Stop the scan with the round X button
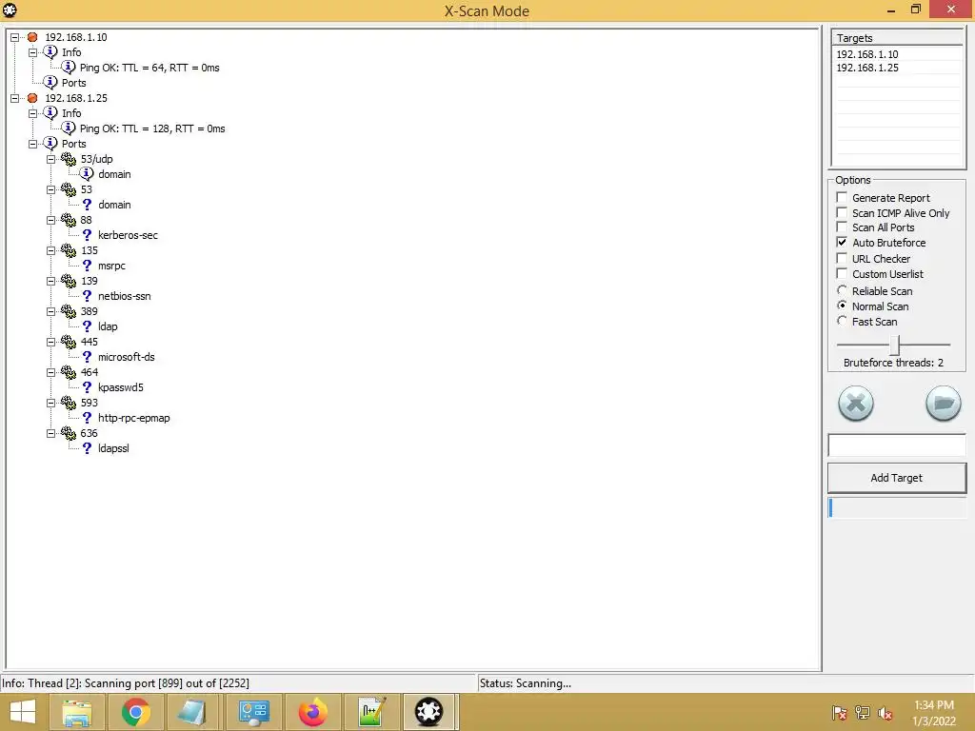 click(856, 404)
